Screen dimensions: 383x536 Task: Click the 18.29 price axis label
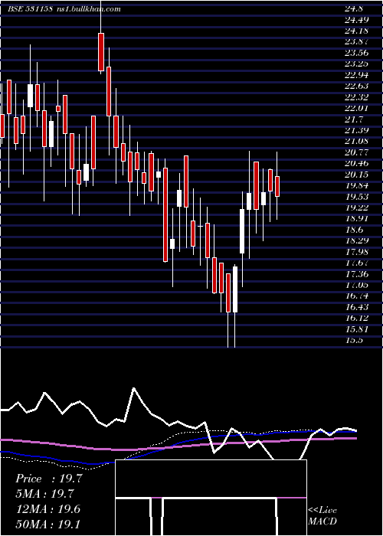(x=356, y=241)
